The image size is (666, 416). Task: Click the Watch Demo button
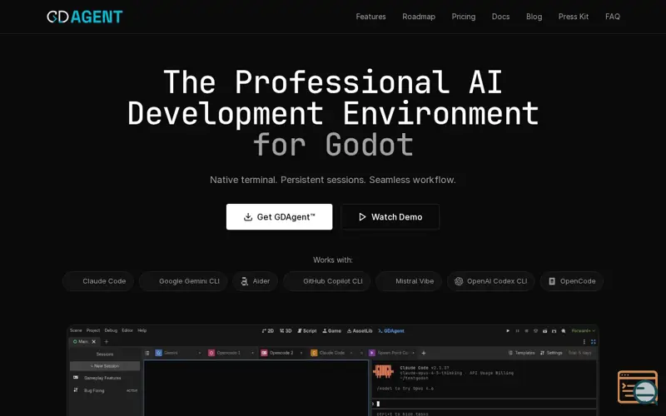coord(390,217)
